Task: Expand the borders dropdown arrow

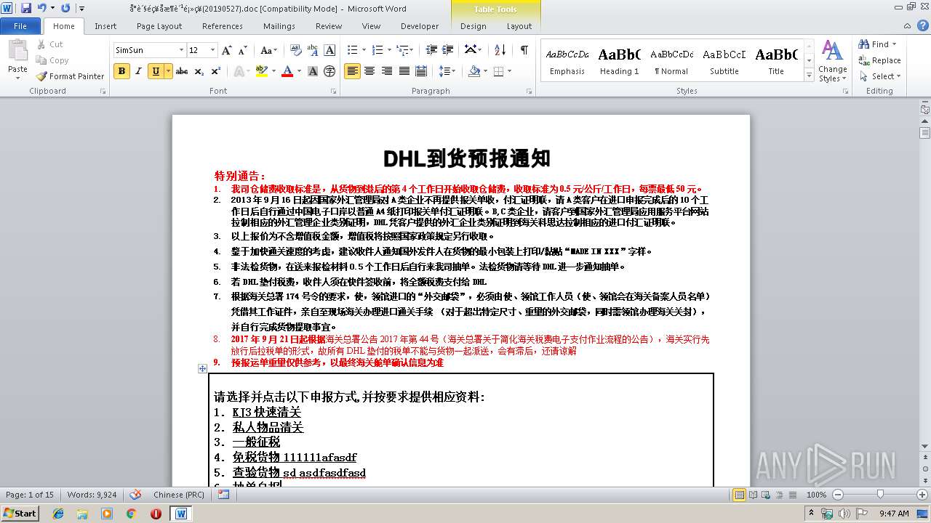Action: (509, 71)
